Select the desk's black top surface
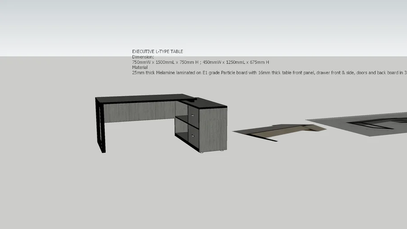 pos(143,98)
